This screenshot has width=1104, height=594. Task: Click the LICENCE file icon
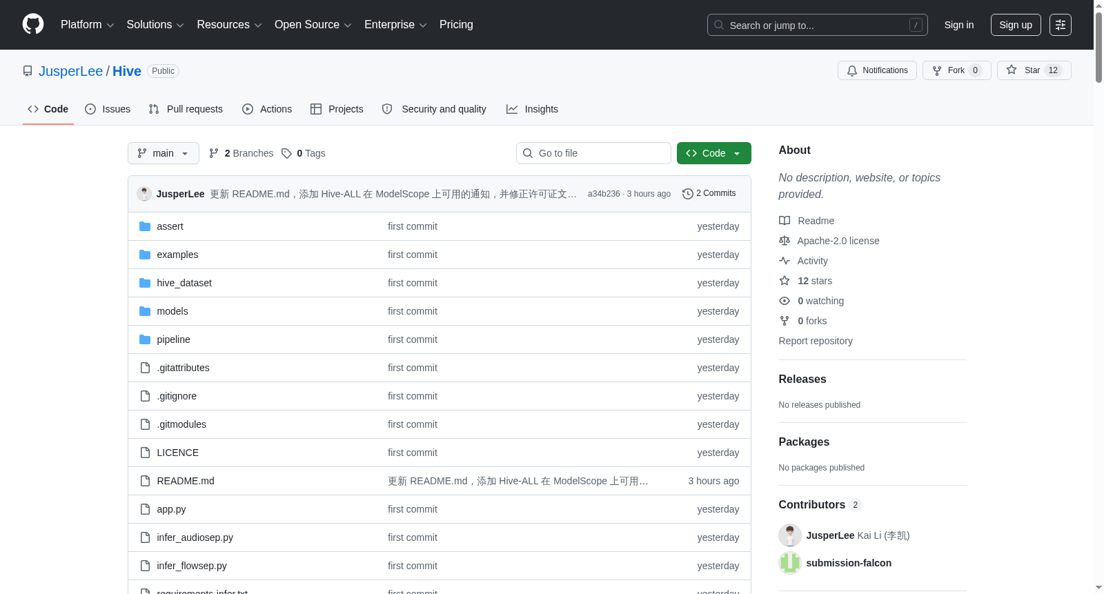pyautogui.click(x=145, y=453)
